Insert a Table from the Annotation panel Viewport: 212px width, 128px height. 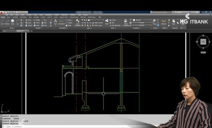point(68,25)
